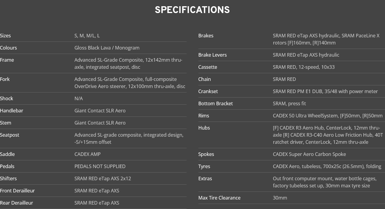Click the Sizes row label
Viewport: 385px width, 209px height.
click(x=5, y=36)
